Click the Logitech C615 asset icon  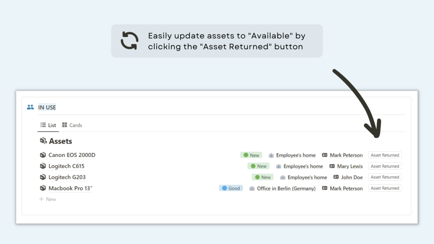pyautogui.click(x=43, y=166)
